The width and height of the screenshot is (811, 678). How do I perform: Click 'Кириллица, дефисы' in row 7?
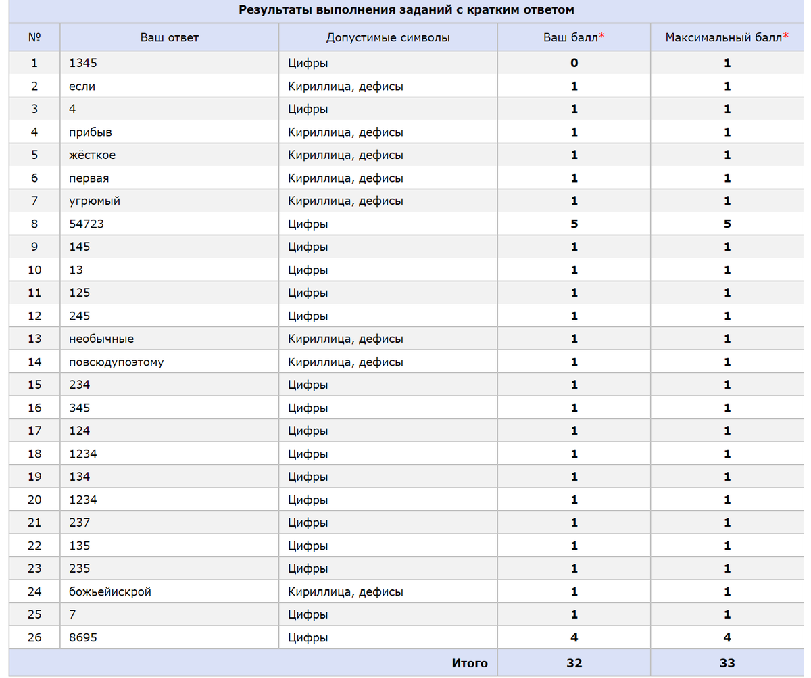(x=346, y=201)
